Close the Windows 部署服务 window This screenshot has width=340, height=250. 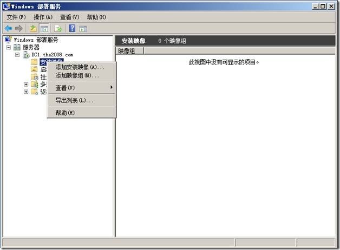point(331,7)
